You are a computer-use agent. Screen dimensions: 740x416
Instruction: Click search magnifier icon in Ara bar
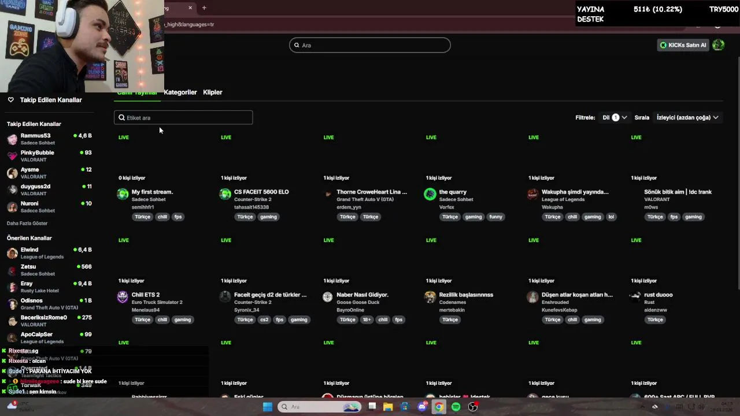tap(297, 45)
